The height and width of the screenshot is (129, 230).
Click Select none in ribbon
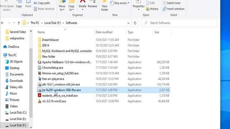[x=171, y=3]
